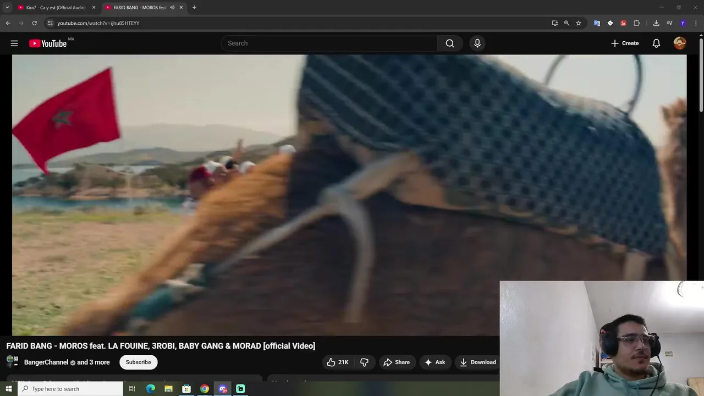Open the Windows Start menu
704x396 pixels.
click(x=8, y=389)
